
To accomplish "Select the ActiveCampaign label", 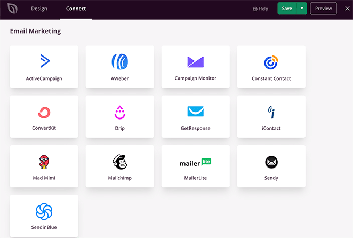I will click(x=44, y=78).
